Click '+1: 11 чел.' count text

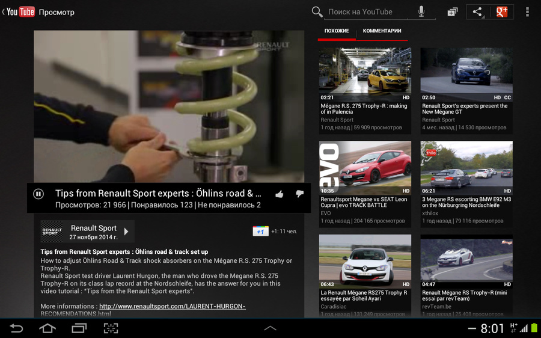284,232
